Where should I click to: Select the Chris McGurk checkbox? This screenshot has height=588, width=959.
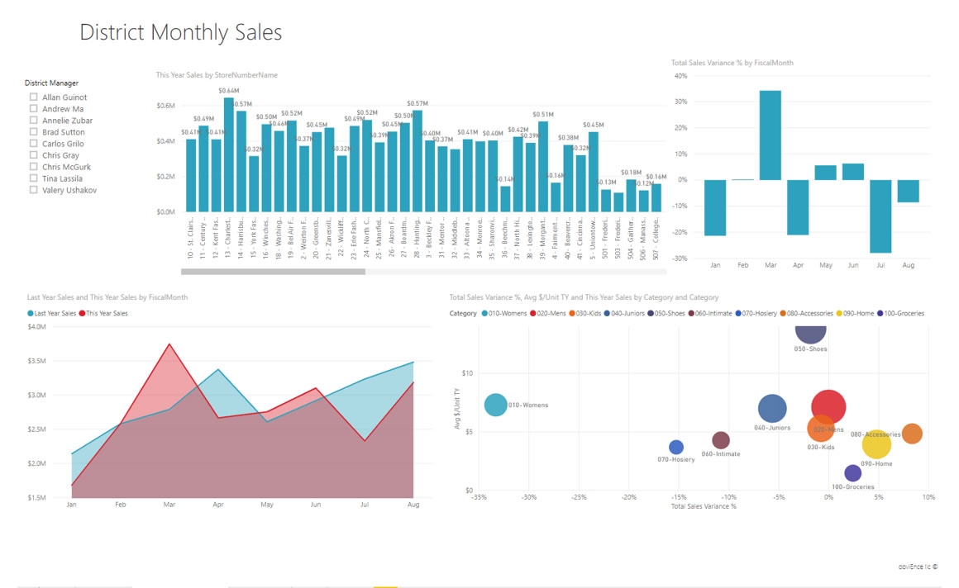click(x=34, y=167)
